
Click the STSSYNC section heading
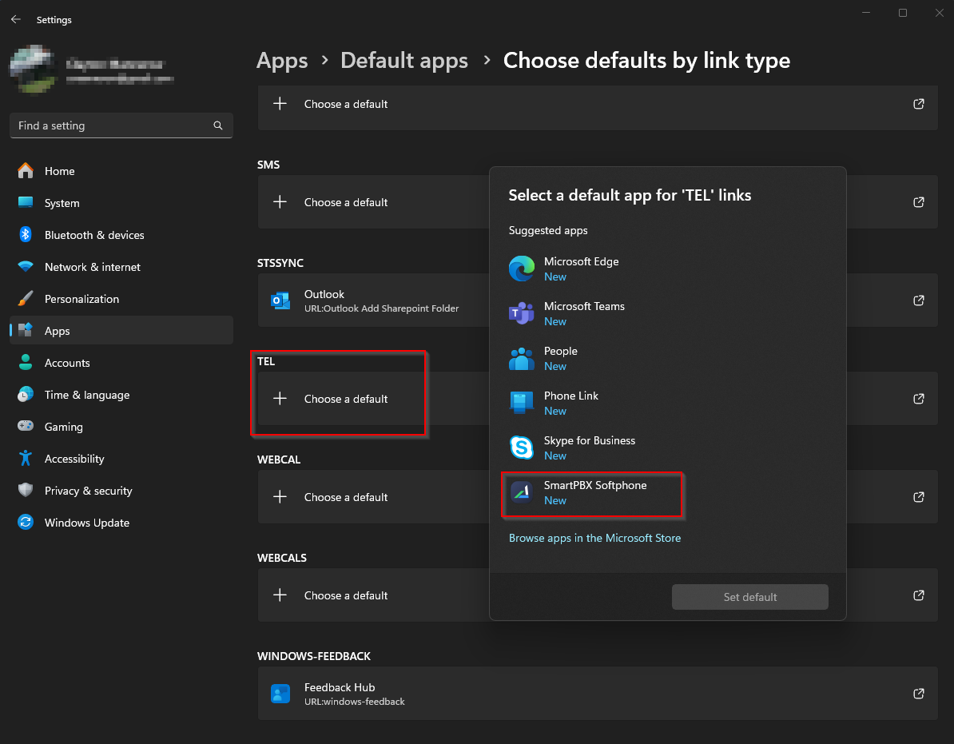point(280,263)
